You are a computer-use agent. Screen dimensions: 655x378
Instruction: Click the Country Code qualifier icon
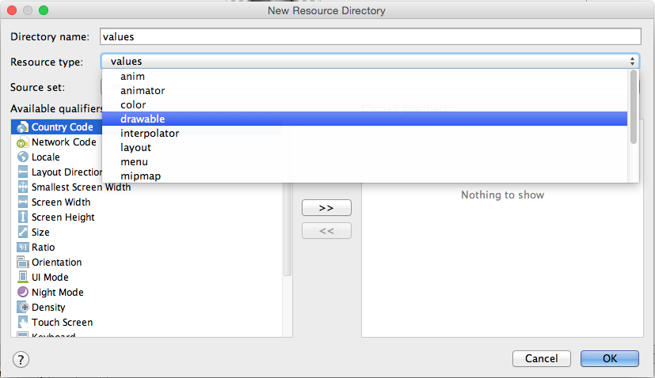pos(22,127)
